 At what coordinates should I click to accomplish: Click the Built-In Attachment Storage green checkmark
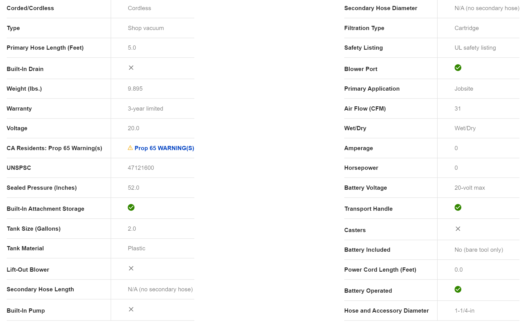click(x=131, y=207)
